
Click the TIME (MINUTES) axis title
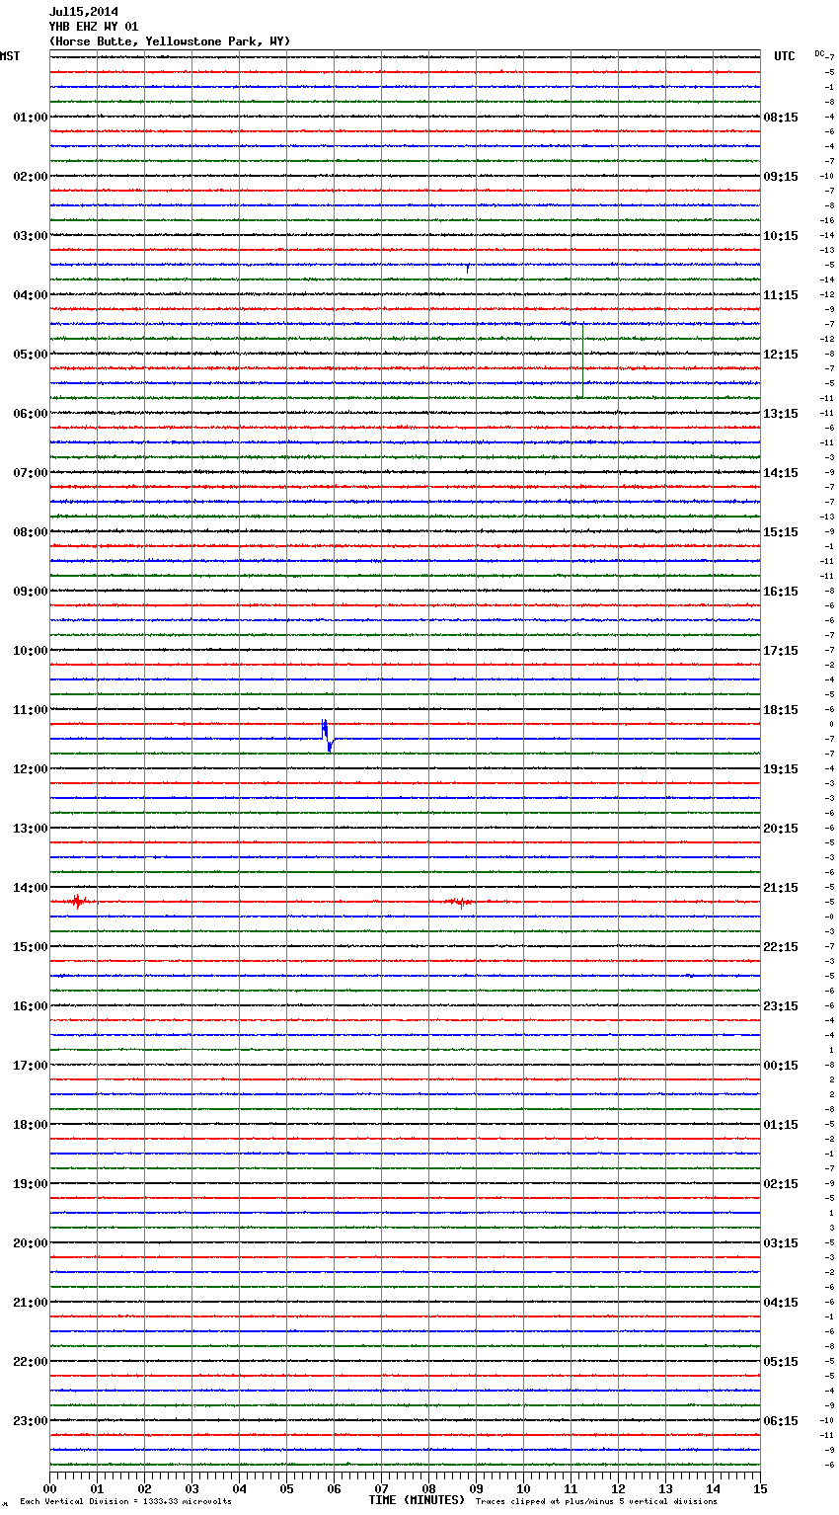click(x=417, y=1500)
